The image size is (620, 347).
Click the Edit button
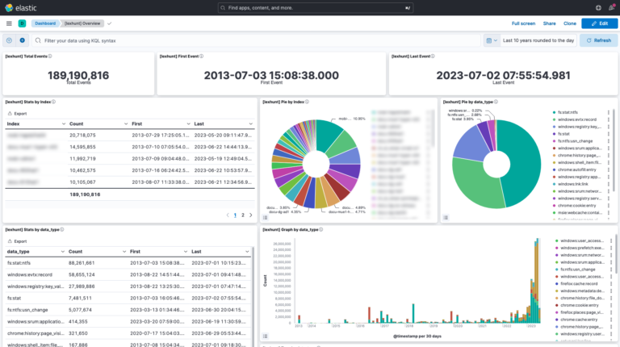pos(598,24)
